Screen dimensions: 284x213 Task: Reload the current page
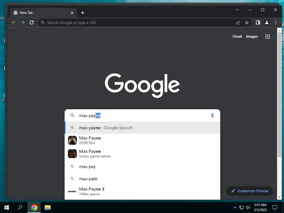[x=32, y=22]
